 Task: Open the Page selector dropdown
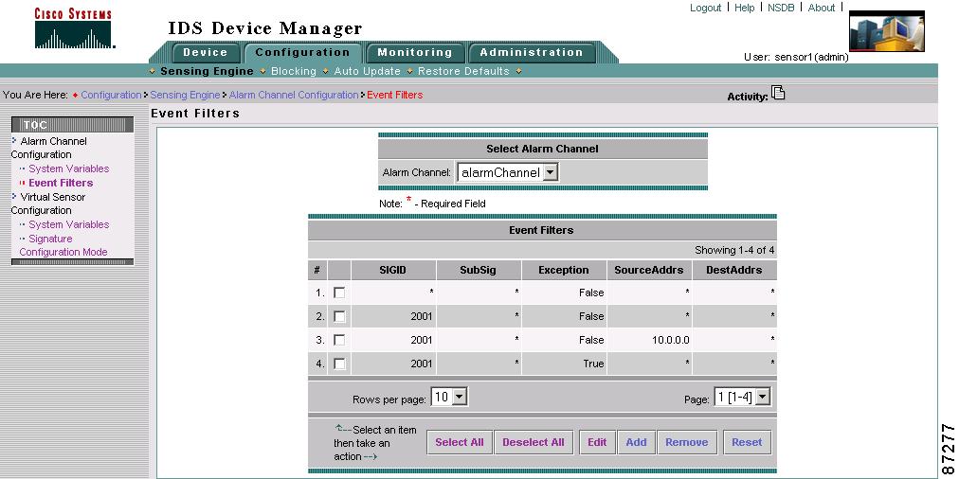pyautogui.click(x=763, y=398)
